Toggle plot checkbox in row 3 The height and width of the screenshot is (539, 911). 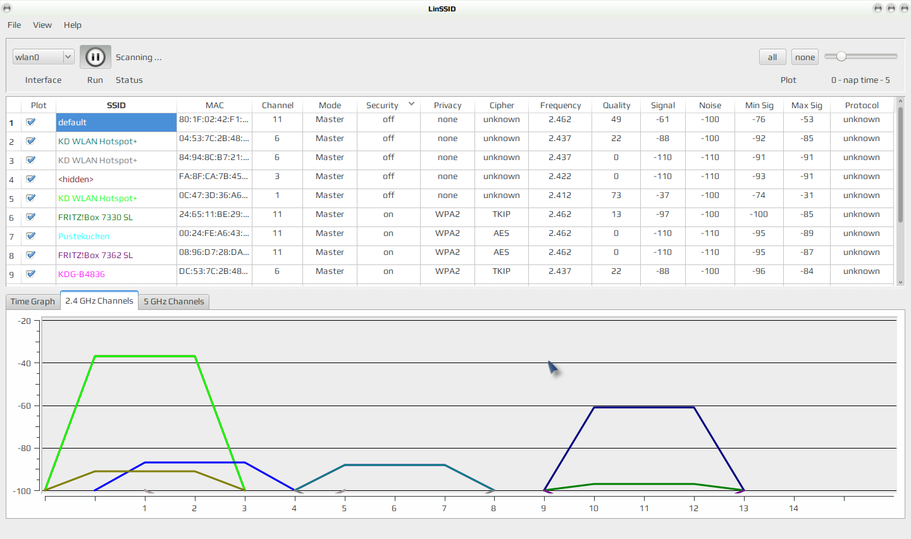coord(30,160)
